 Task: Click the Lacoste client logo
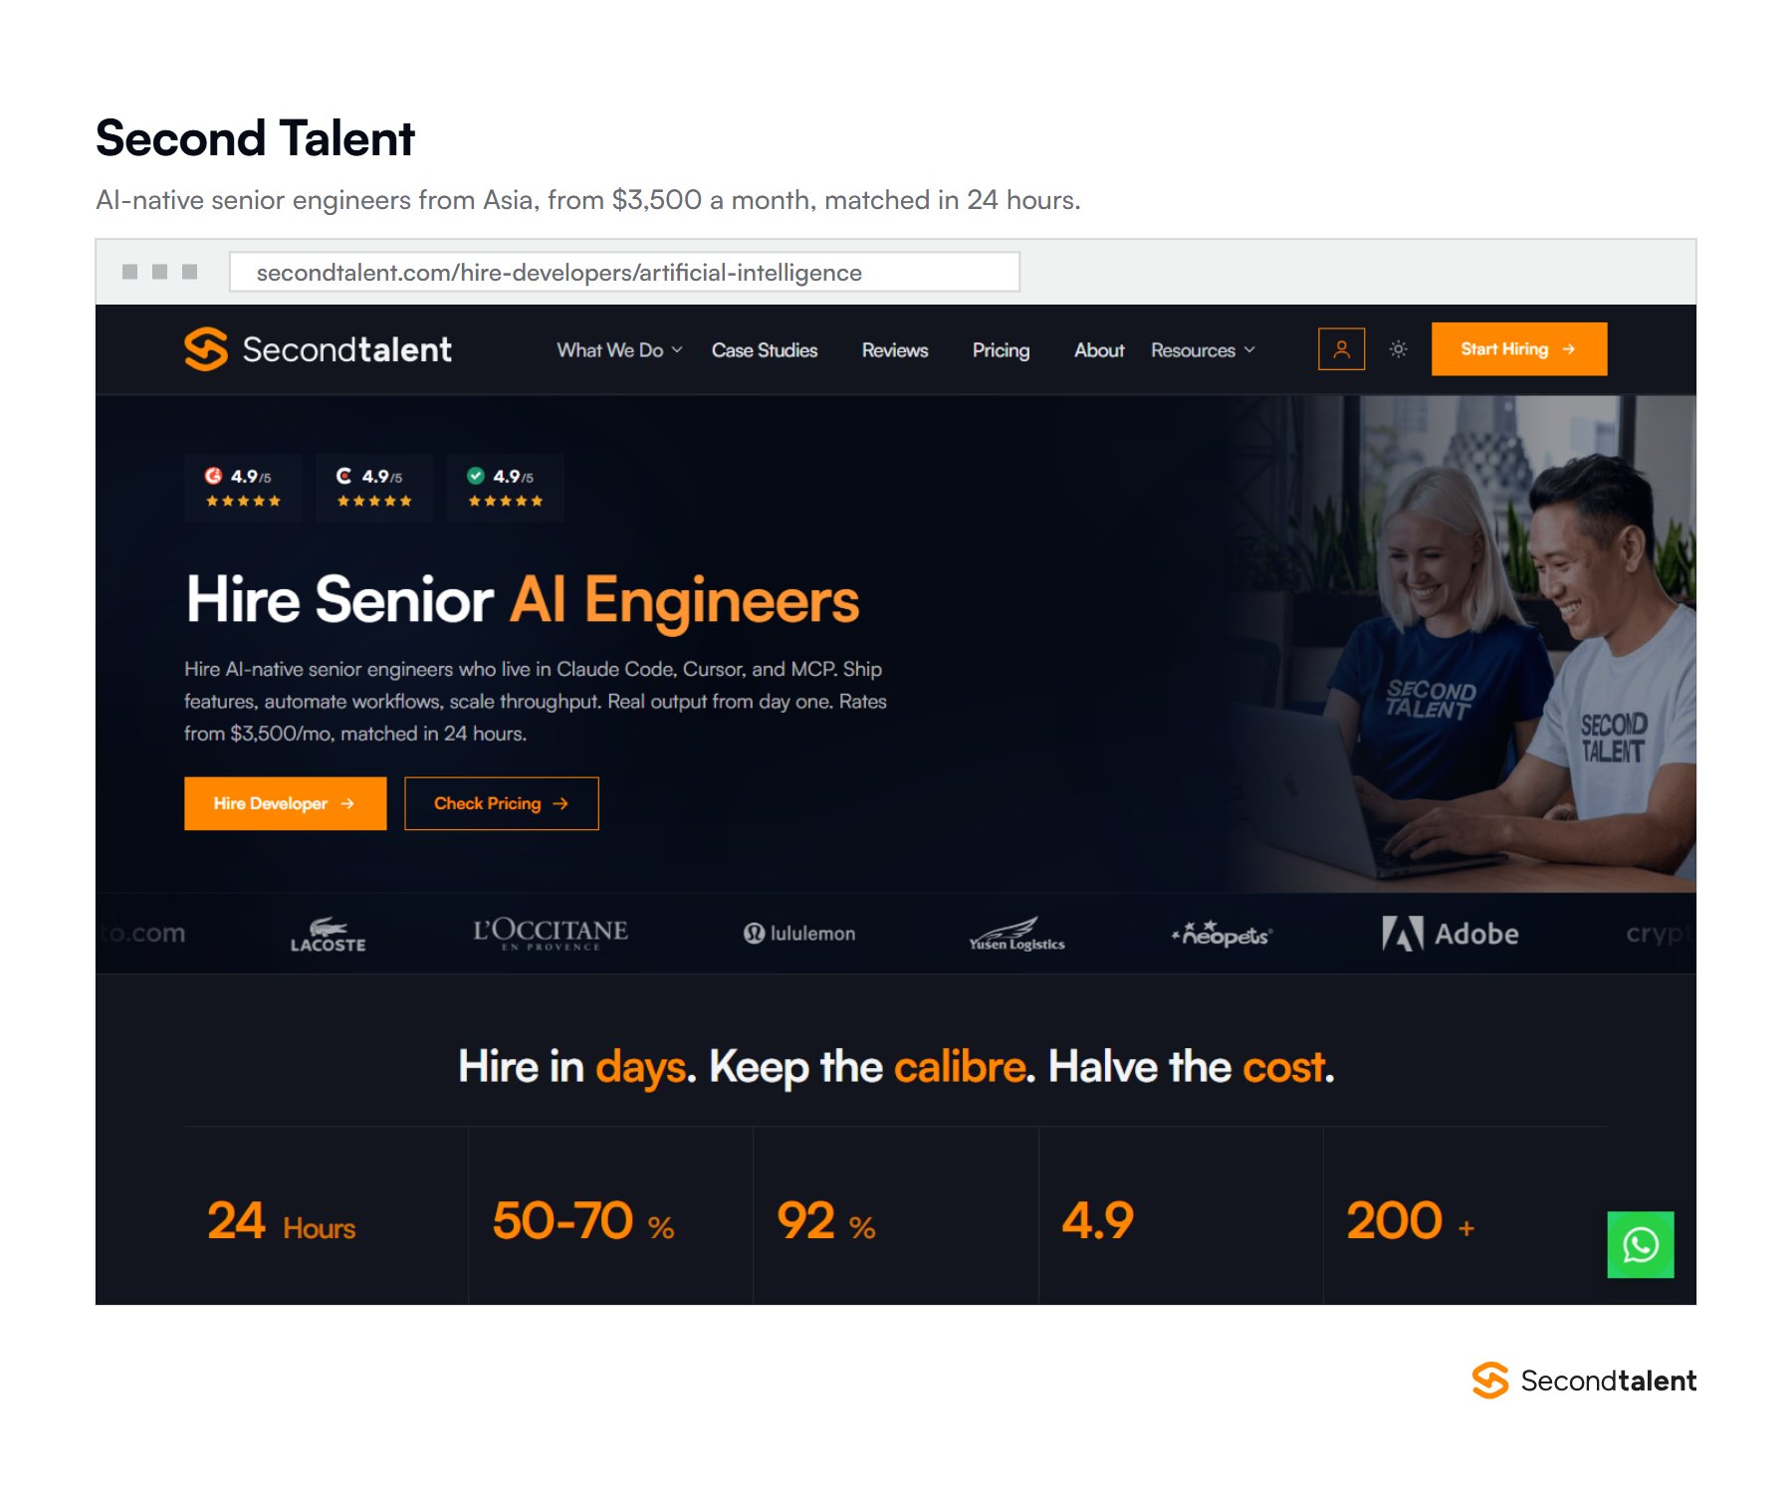tap(328, 935)
